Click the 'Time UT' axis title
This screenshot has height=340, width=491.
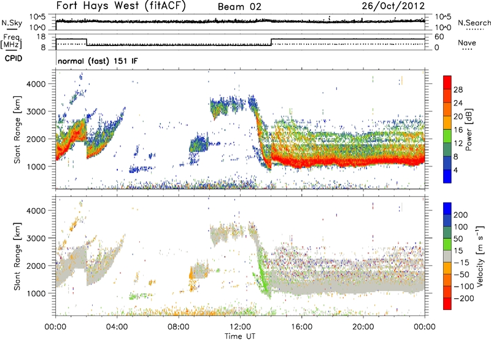point(240,336)
